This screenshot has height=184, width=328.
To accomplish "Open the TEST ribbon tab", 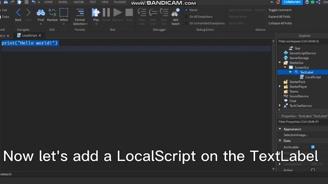I will (x=93, y=2).
